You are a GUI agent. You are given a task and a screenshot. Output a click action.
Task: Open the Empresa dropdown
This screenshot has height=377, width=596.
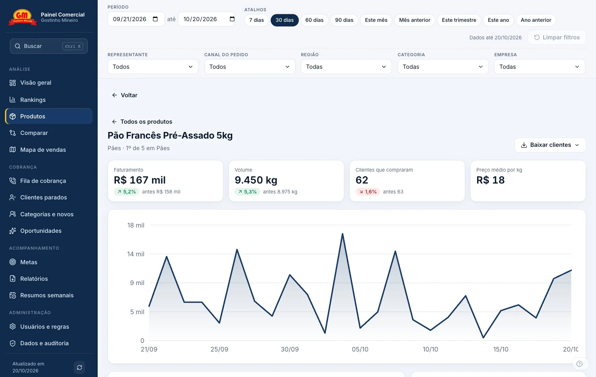coord(540,67)
